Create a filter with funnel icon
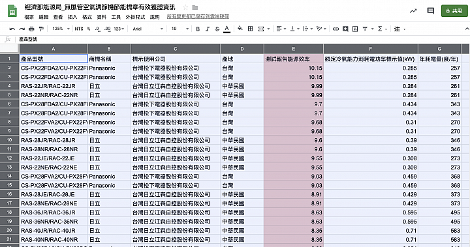This screenshot has width=470, height=247. point(365,29)
